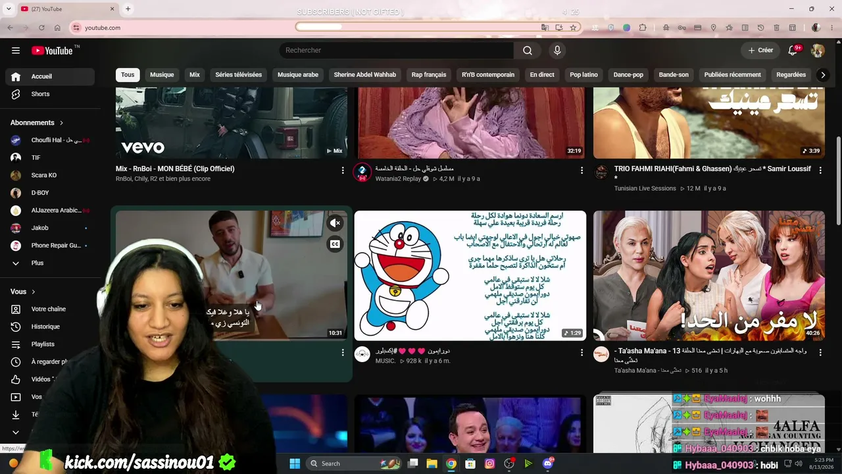Select the Sherine Abdel Wahhab chip

(x=365, y=75)
